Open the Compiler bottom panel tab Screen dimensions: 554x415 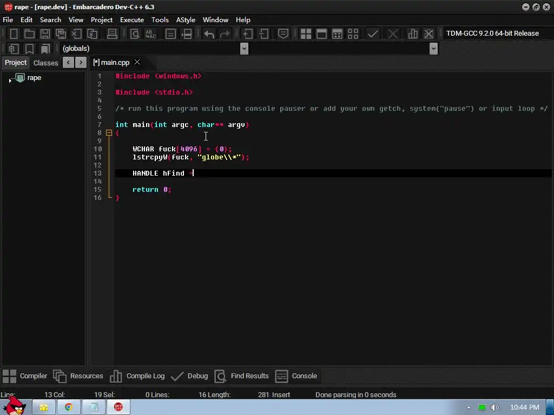25,376
